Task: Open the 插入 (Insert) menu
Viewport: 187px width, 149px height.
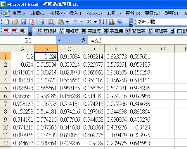Action: (x=76, y=13)
